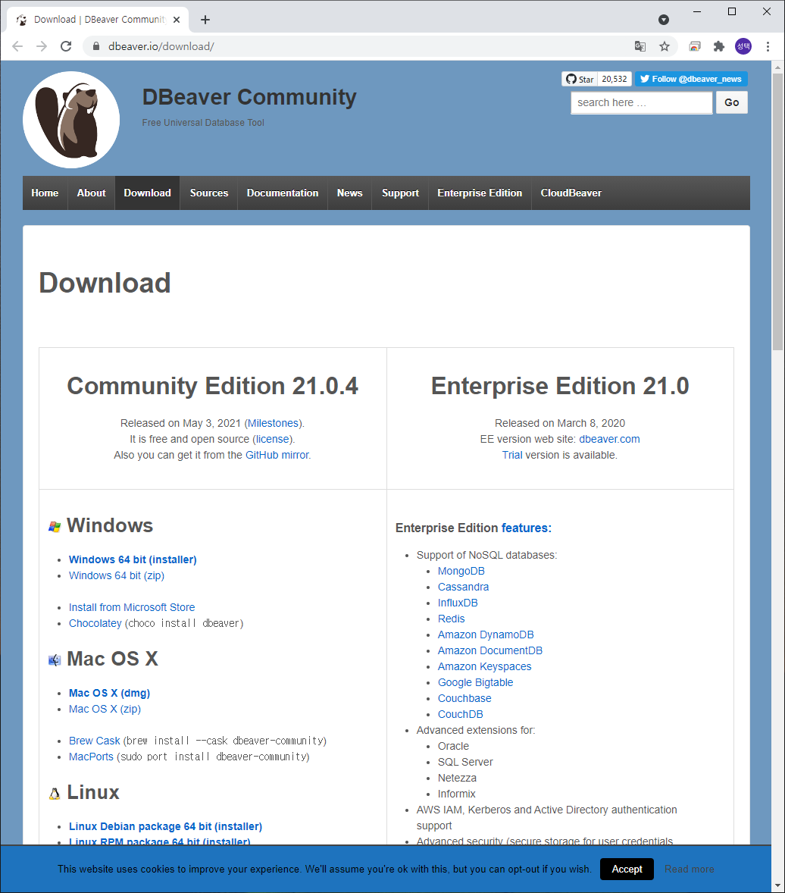785x893 pixels.
Task: Select the Download menu item
Action: click(x=148, y=193)
